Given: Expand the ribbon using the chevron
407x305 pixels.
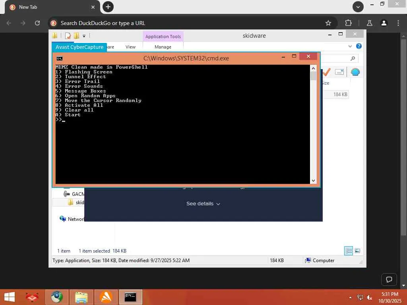Looking at the screenshot, I should 350,46.
